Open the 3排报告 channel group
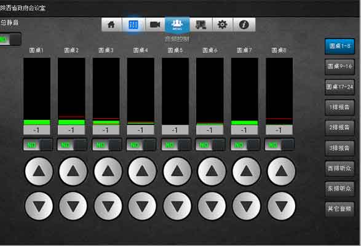361x246 pixels. pos(339,148)
